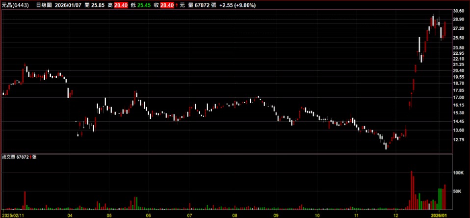
Task: Click the February red volume spike bar
Action: point(25,200)
